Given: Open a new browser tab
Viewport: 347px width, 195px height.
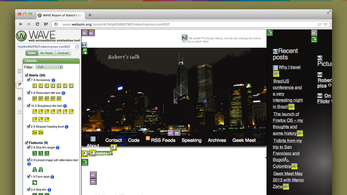Looking at the screenshot, I should 90,15.
